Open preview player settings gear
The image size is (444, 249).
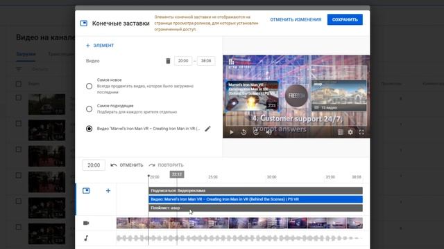point(350,132)
